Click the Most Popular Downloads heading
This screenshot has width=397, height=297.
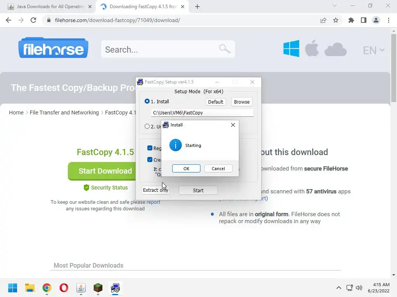(88, 265)
